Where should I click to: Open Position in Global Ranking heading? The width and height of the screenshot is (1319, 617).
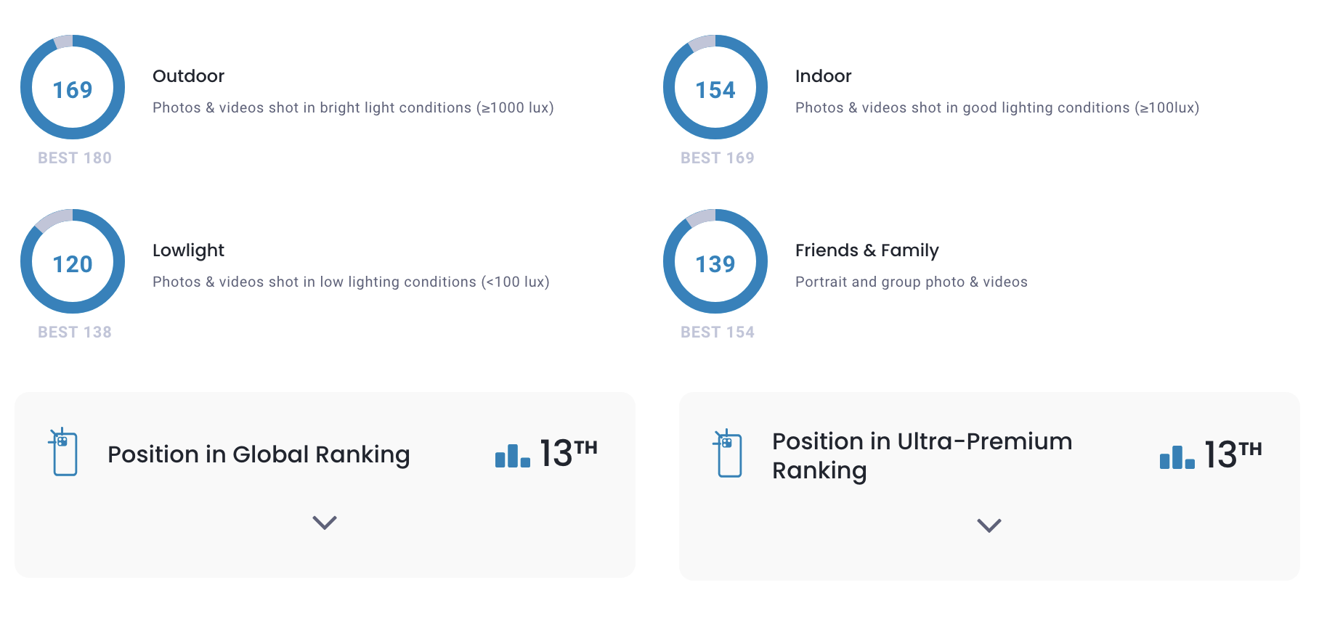259,454
